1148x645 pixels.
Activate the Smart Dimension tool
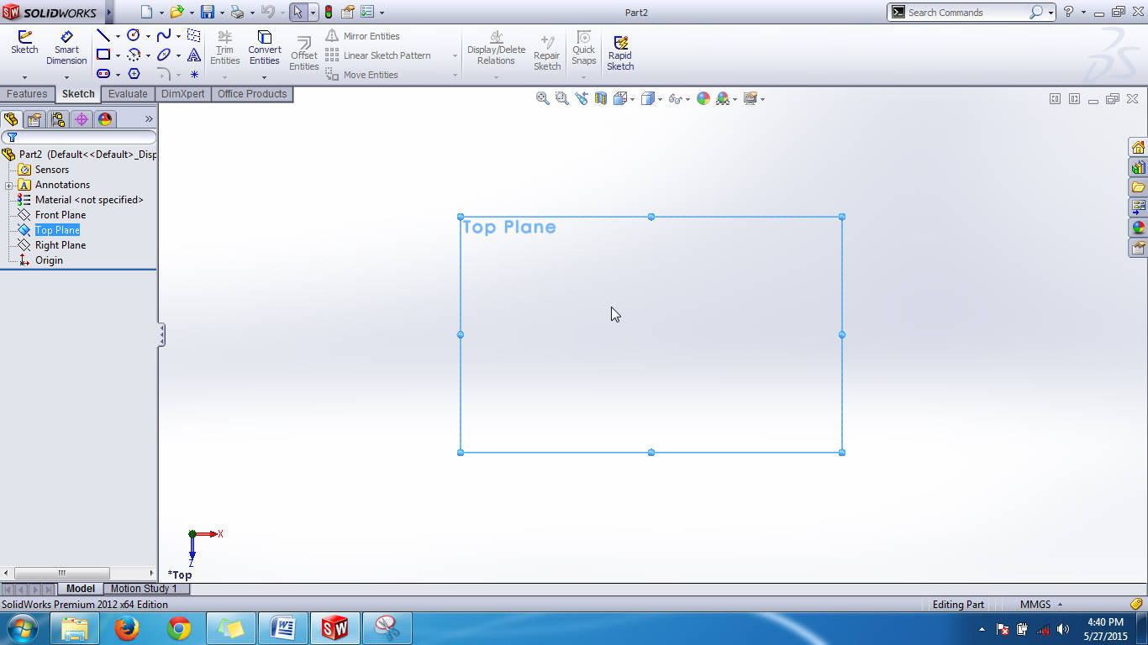(x=66, y=46)
